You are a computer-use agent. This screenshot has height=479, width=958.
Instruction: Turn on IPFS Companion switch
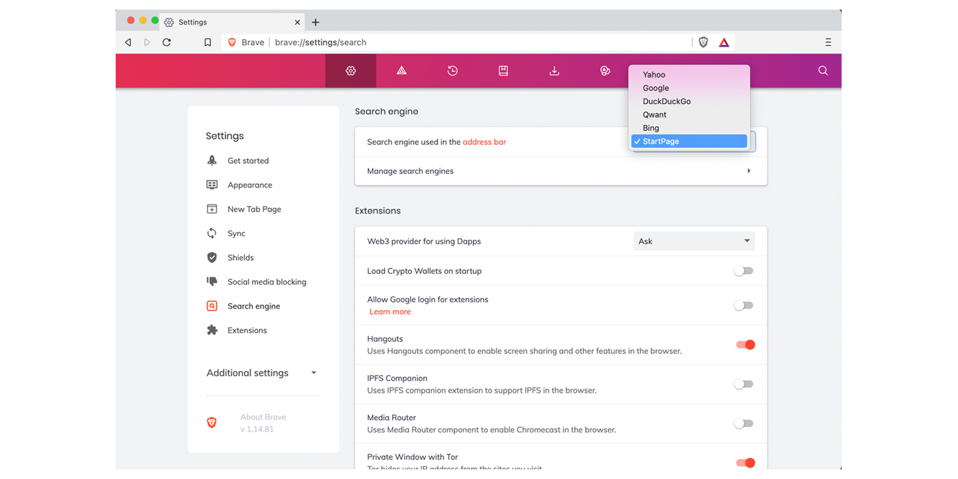coord(743,385)
